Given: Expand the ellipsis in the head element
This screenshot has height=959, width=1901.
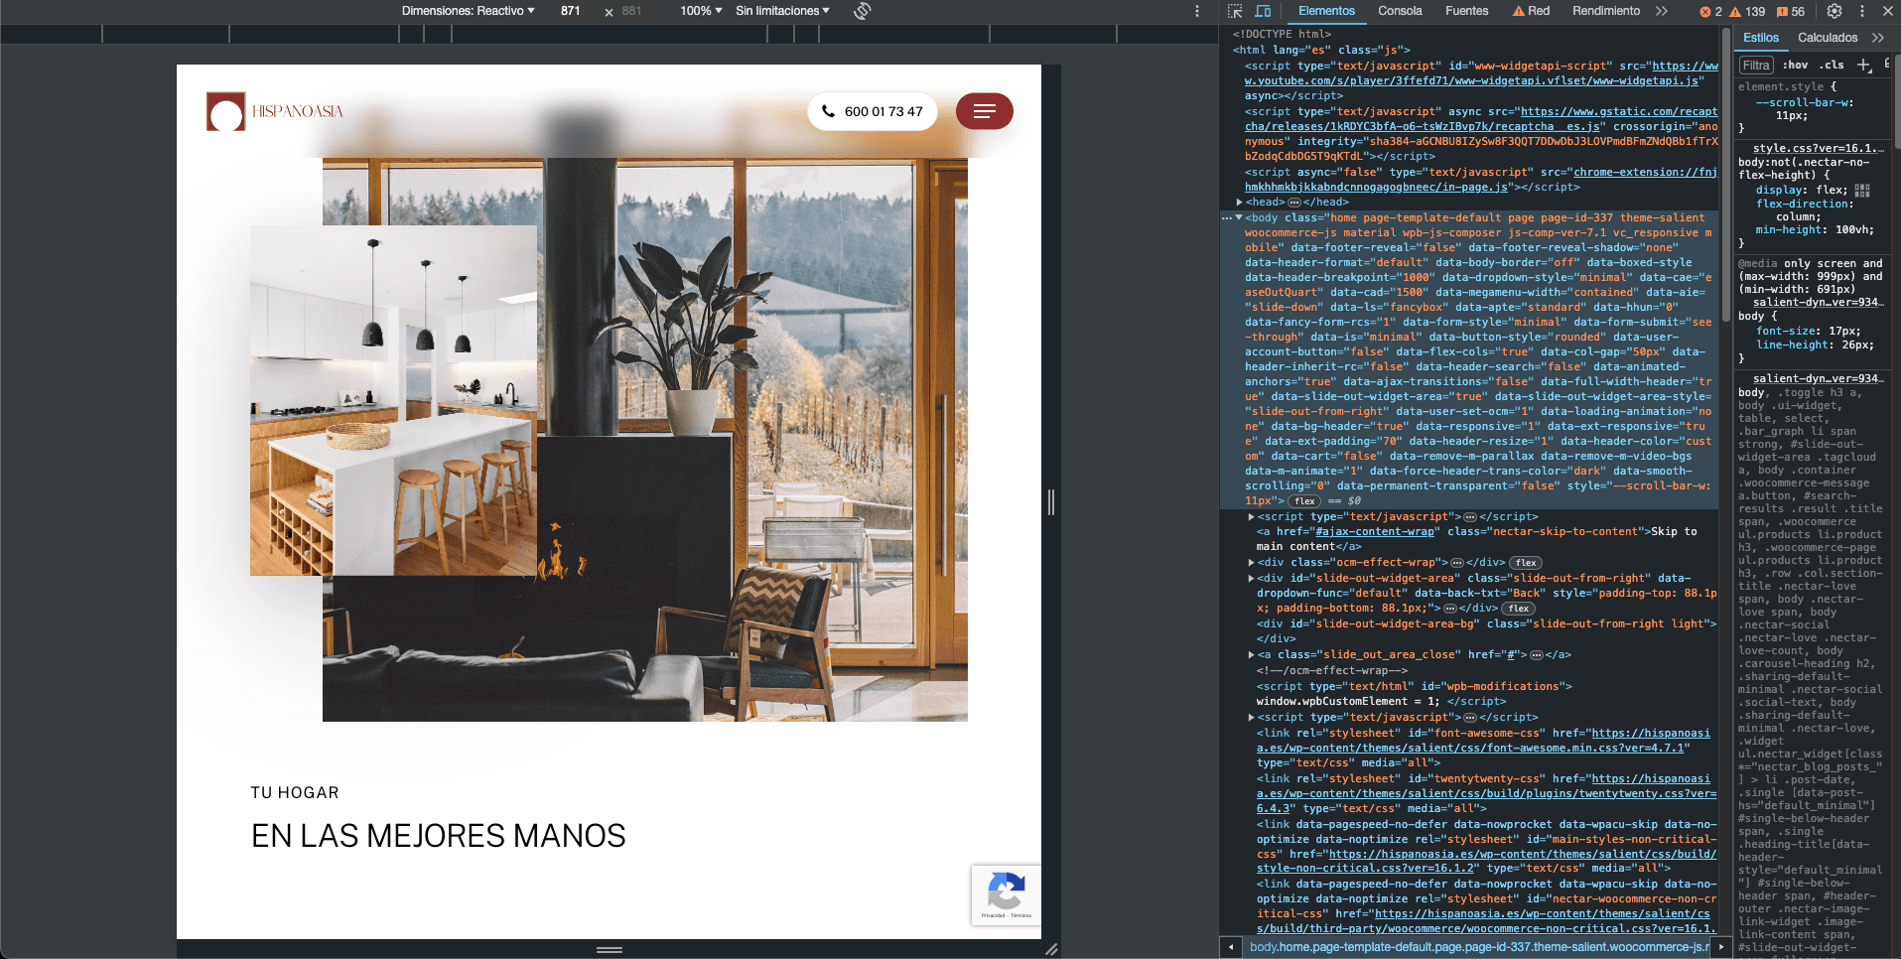Looking at the screenshot, I should coord(1294,203).
